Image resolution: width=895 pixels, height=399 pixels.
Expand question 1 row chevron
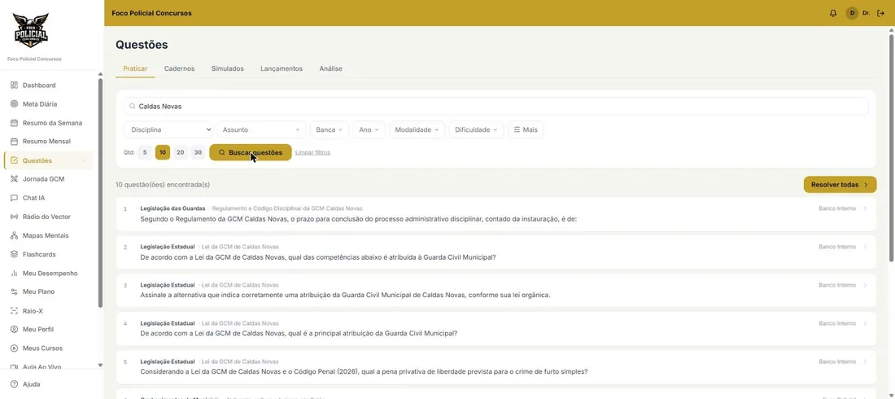[x=865, y=208]
